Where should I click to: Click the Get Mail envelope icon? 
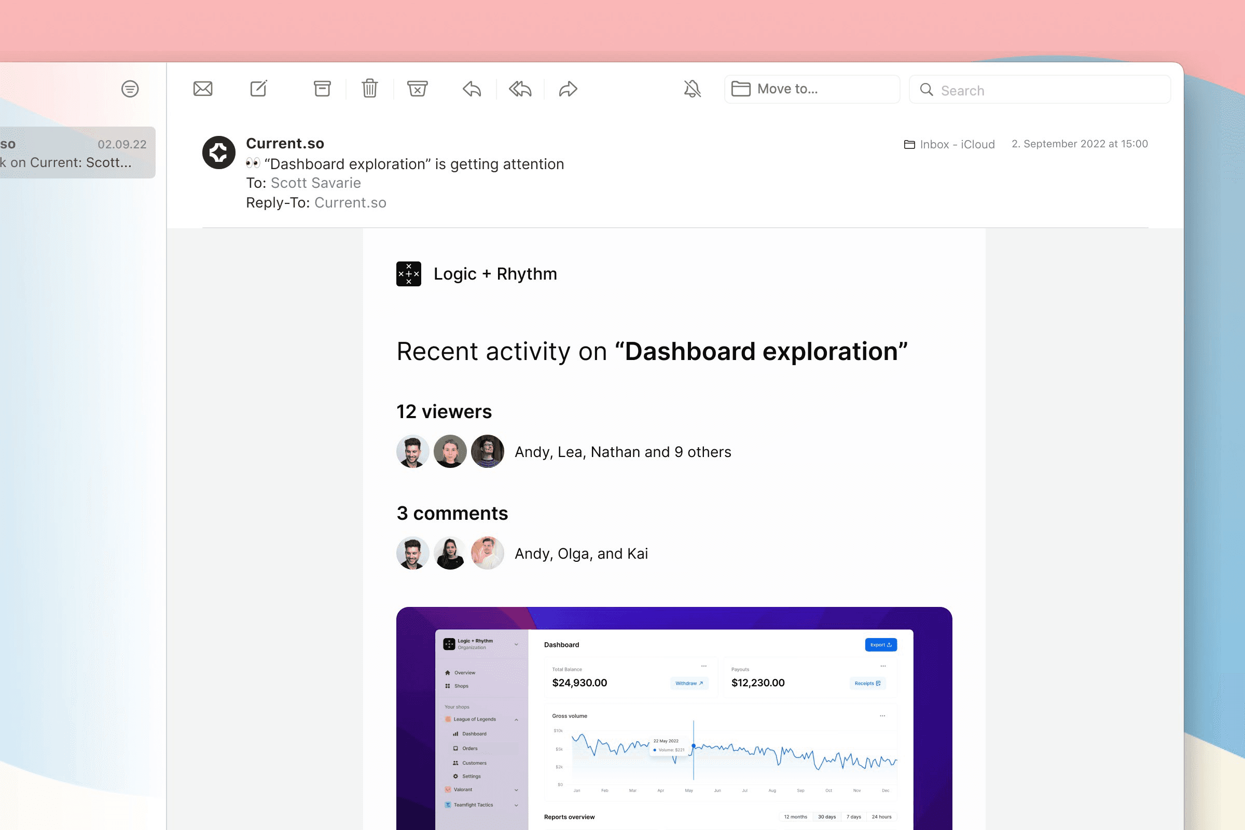pos(203,89)
